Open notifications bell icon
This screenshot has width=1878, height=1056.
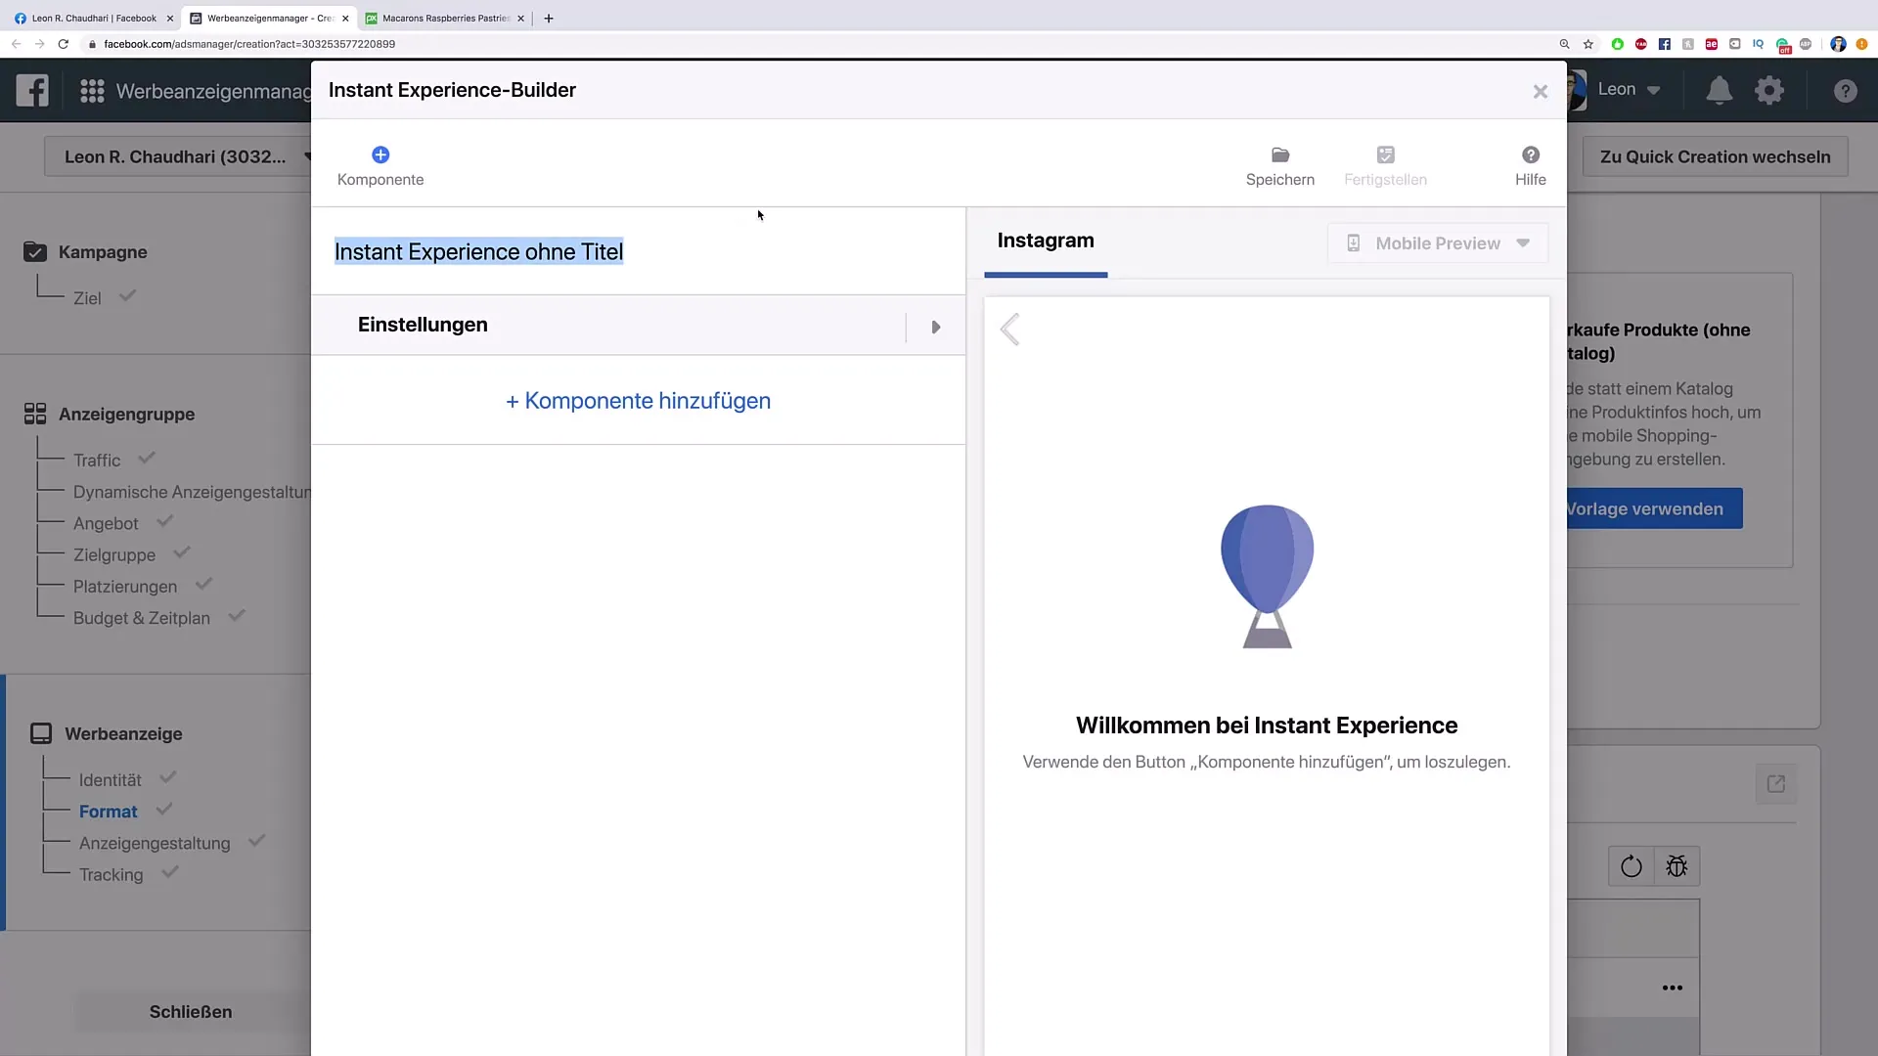pos(1719,91)
